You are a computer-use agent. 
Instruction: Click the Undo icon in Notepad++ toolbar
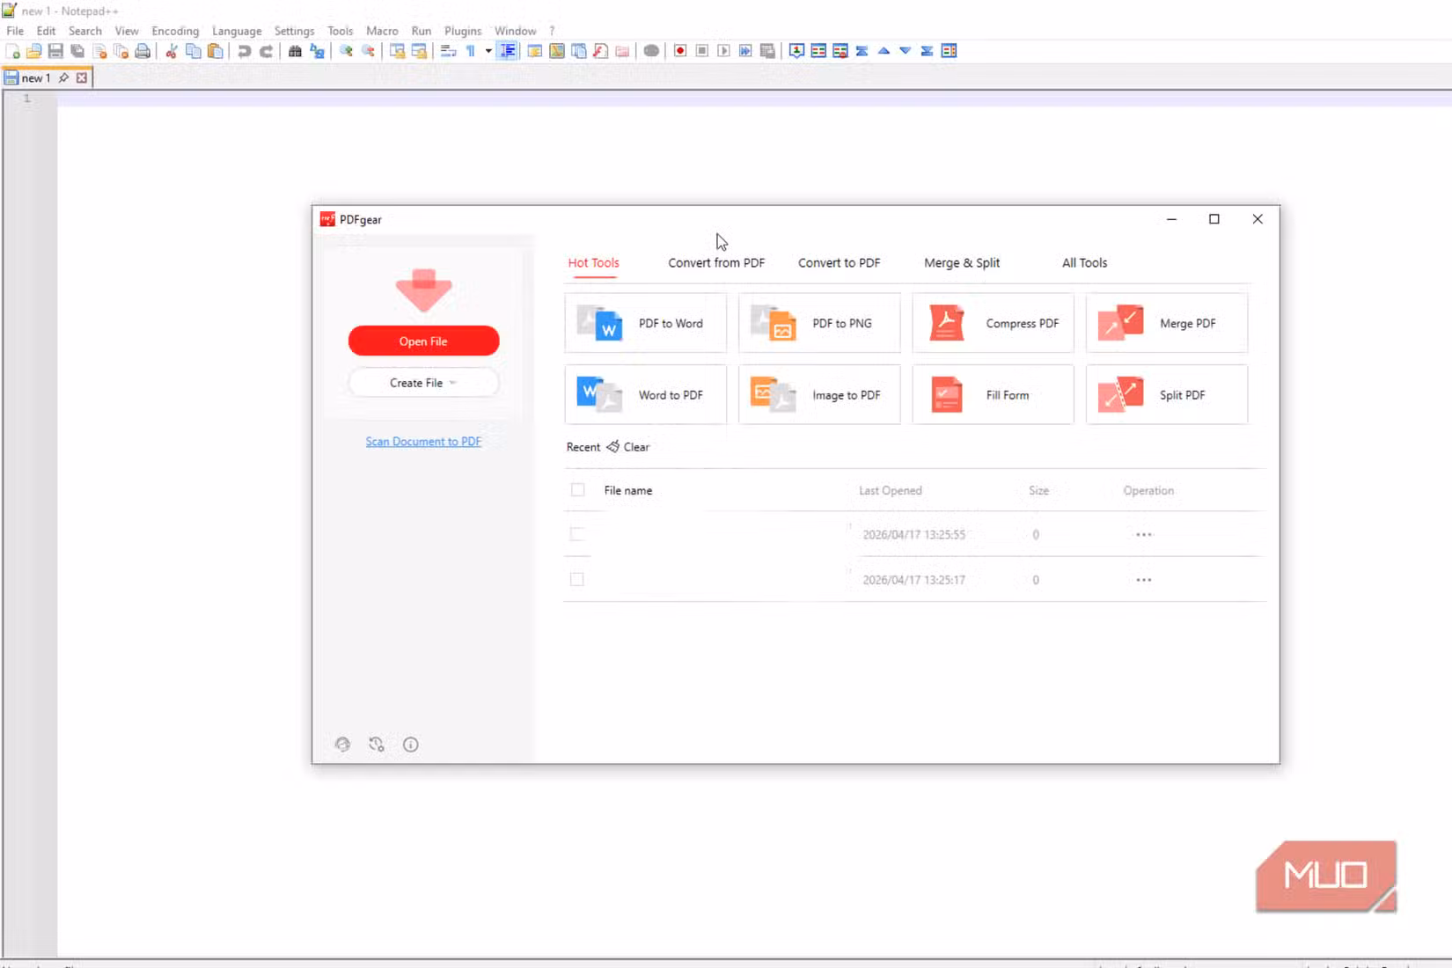tap(245, 51)
